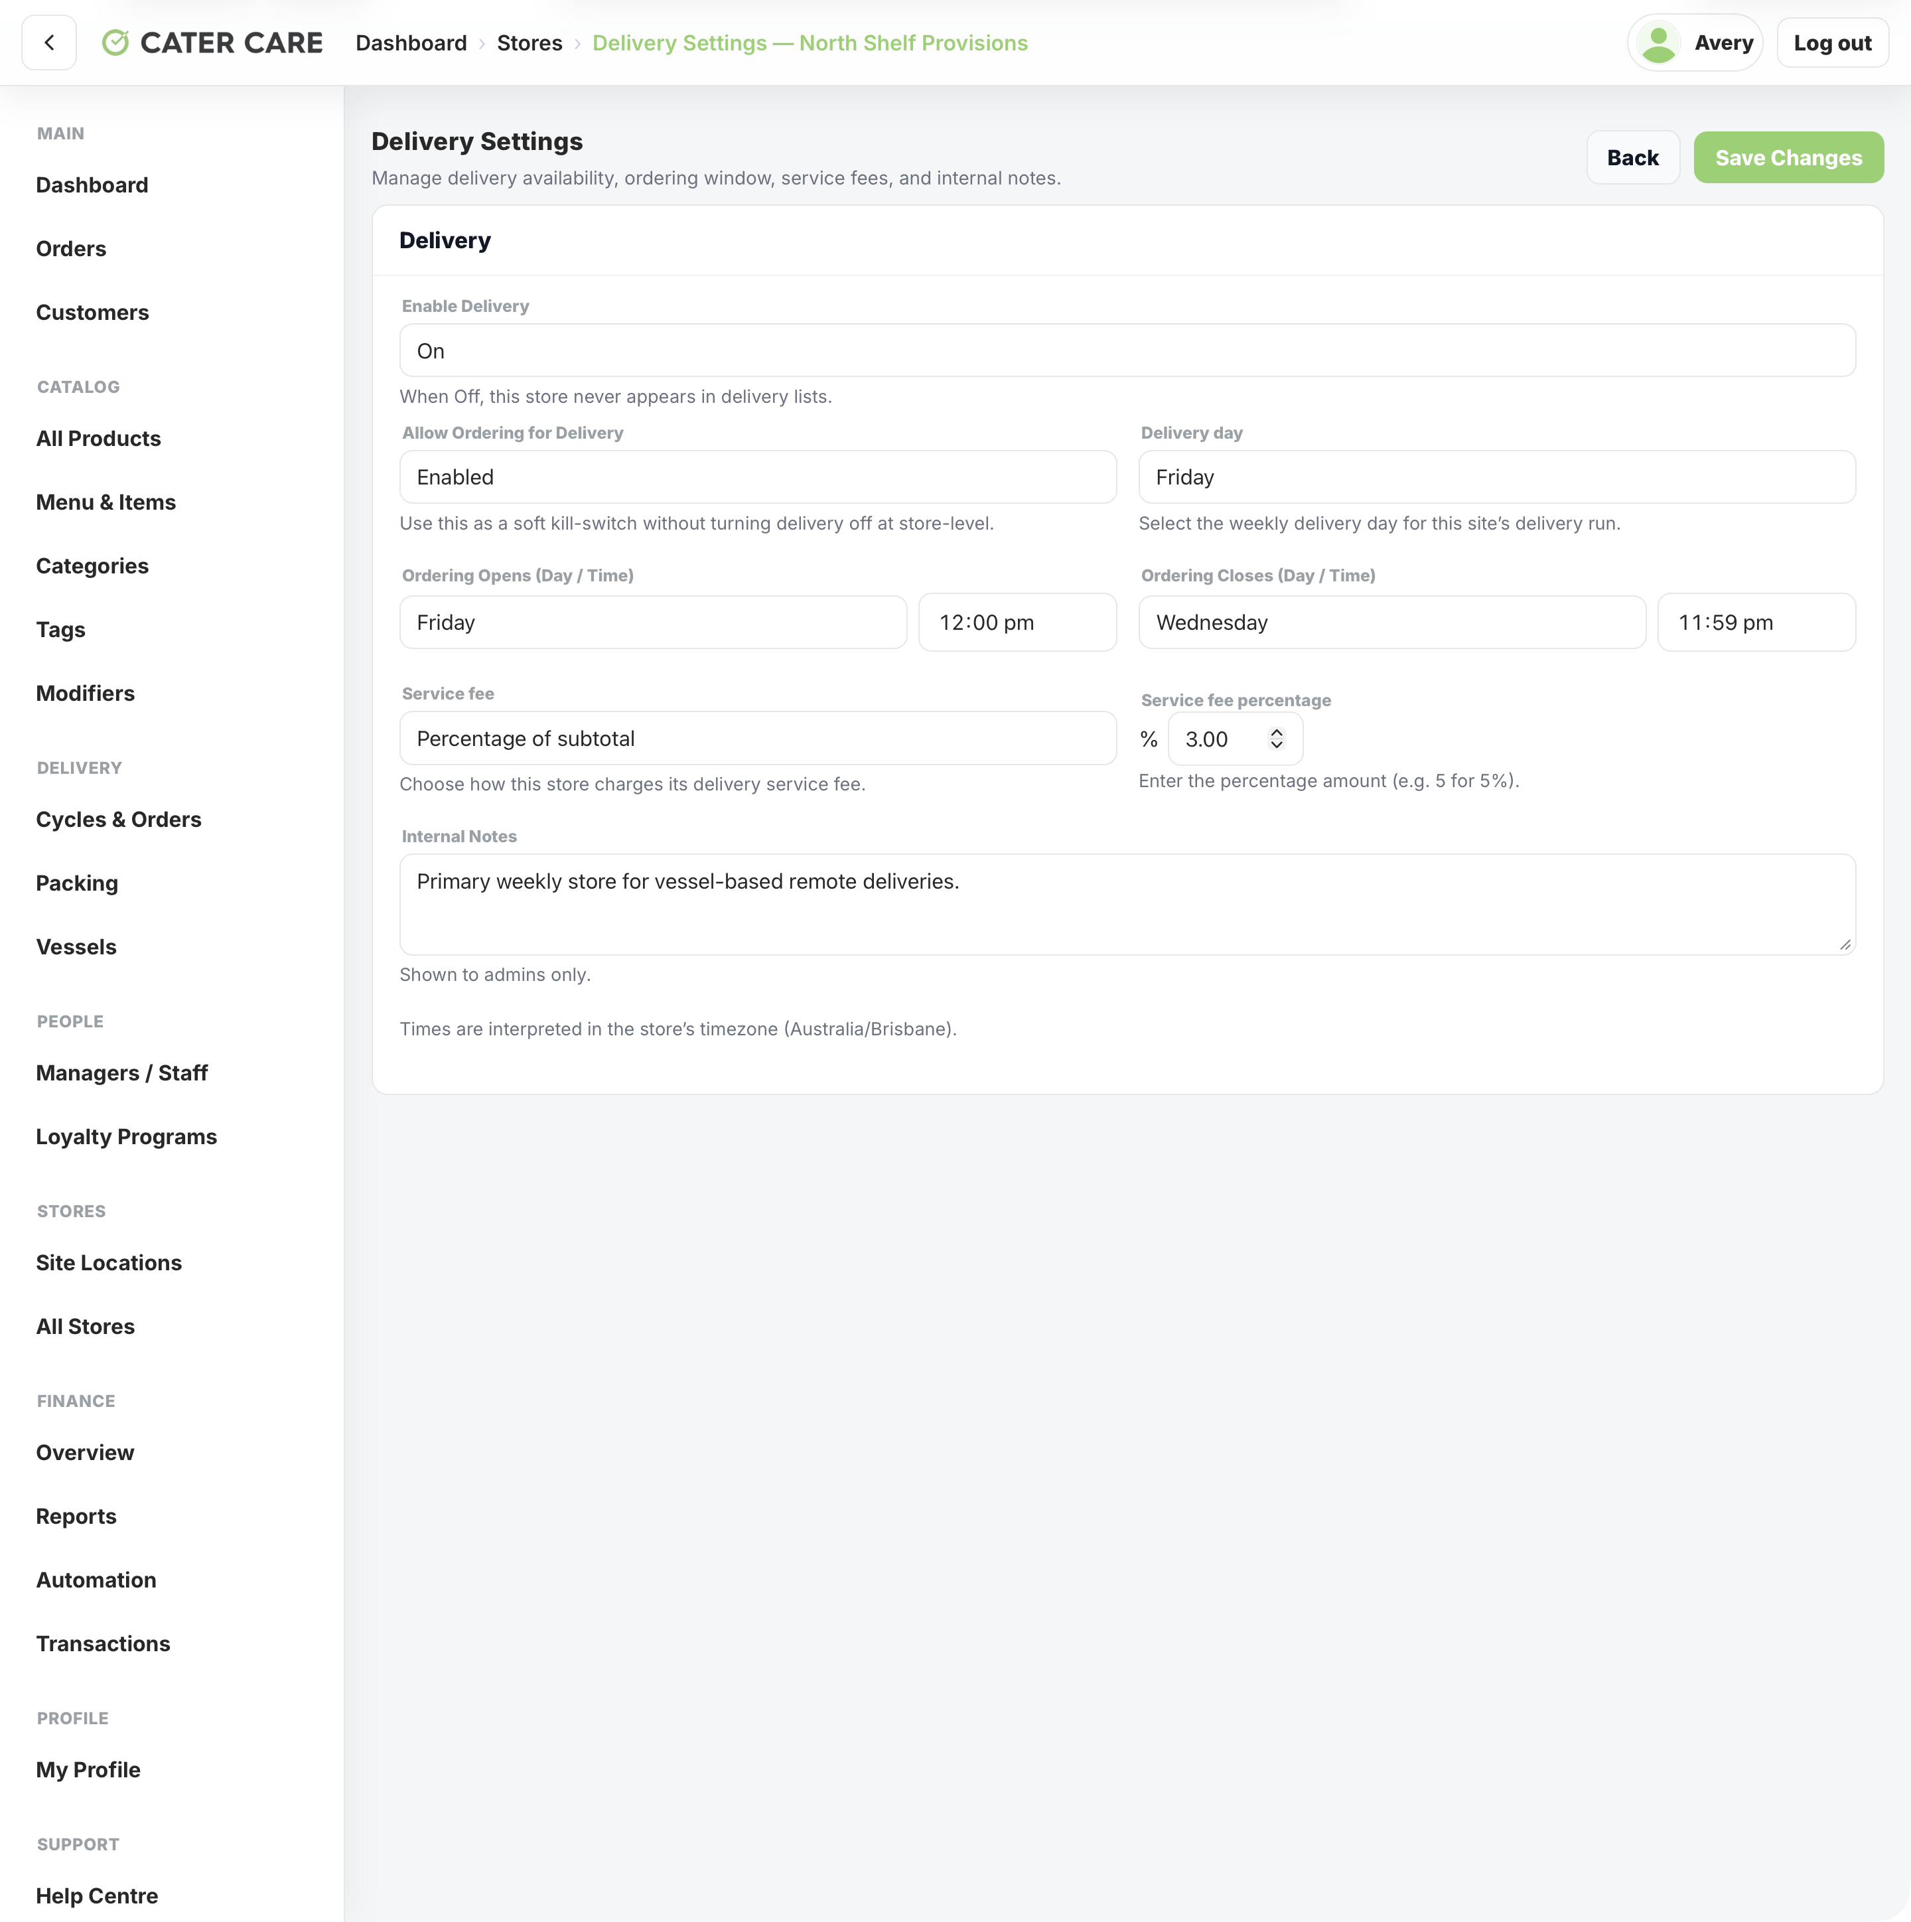
Task: Click 'Shown to admins only.' helper text
Action: 494,975
